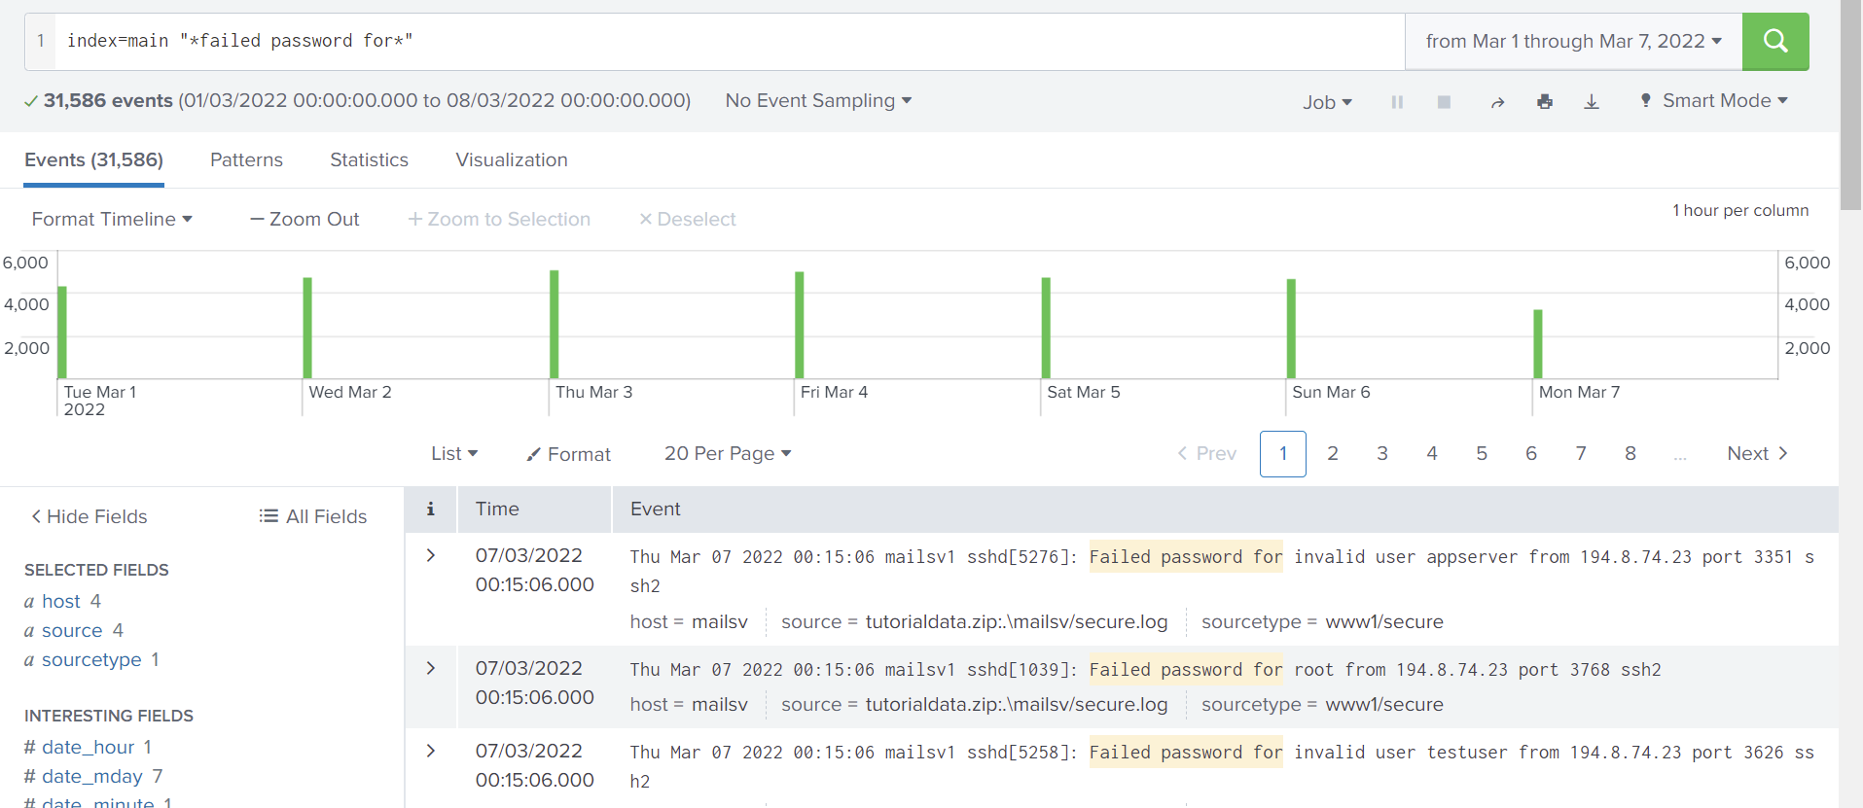
Task: Click the green search magnifier button
Action: 1774,41
